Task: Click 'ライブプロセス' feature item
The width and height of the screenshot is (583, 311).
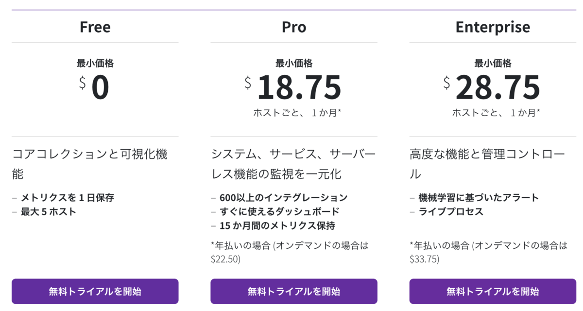Action: click(446, 212)
